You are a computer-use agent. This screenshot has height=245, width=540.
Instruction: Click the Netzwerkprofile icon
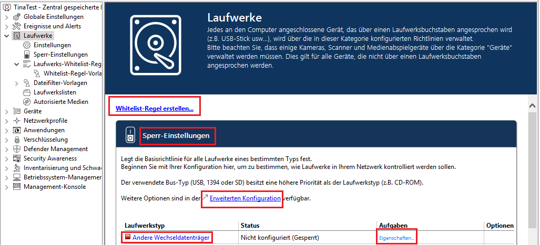tap(17, 121)
